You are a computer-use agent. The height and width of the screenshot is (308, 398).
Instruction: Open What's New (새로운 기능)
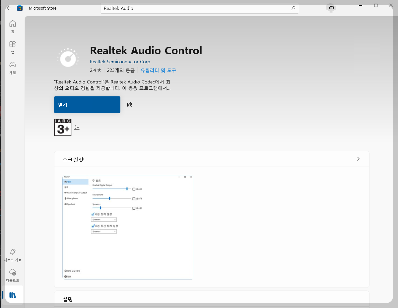tap(13, 255)
